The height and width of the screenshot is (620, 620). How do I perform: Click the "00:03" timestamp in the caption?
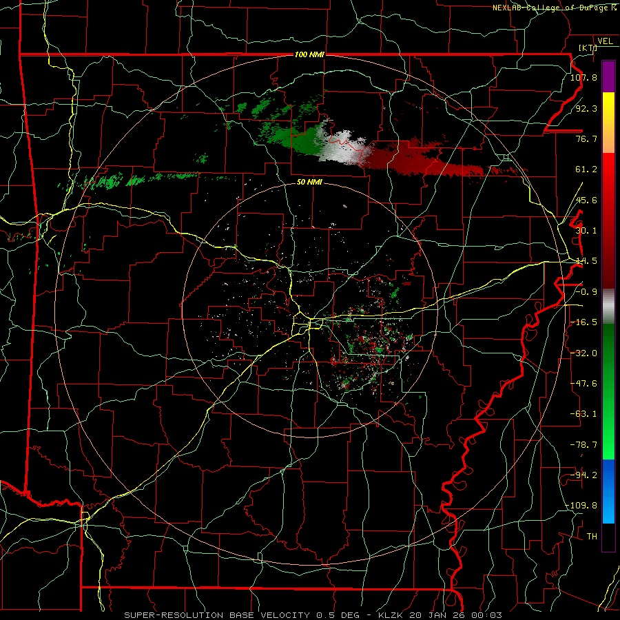click(x=487, y=615)
